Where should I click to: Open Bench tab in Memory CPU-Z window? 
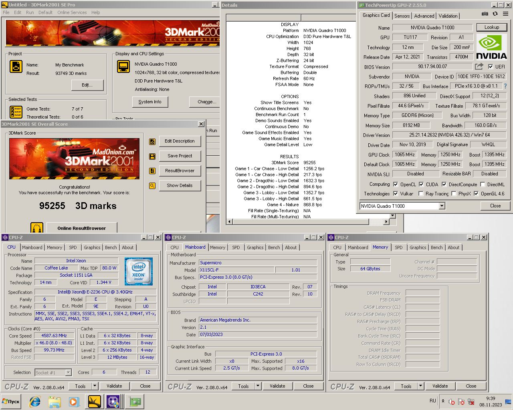[437, 247]
